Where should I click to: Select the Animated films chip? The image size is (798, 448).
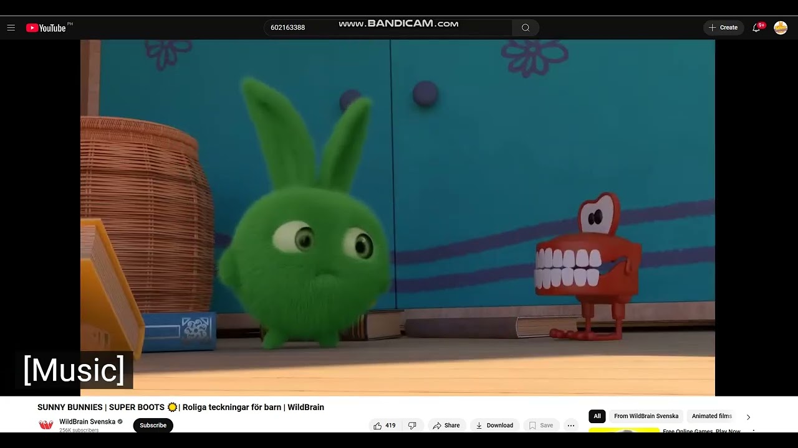711,416
